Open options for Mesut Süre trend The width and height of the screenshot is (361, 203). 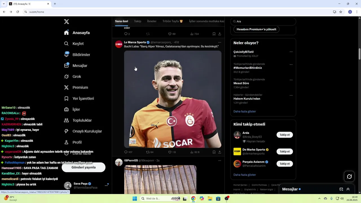291,80
